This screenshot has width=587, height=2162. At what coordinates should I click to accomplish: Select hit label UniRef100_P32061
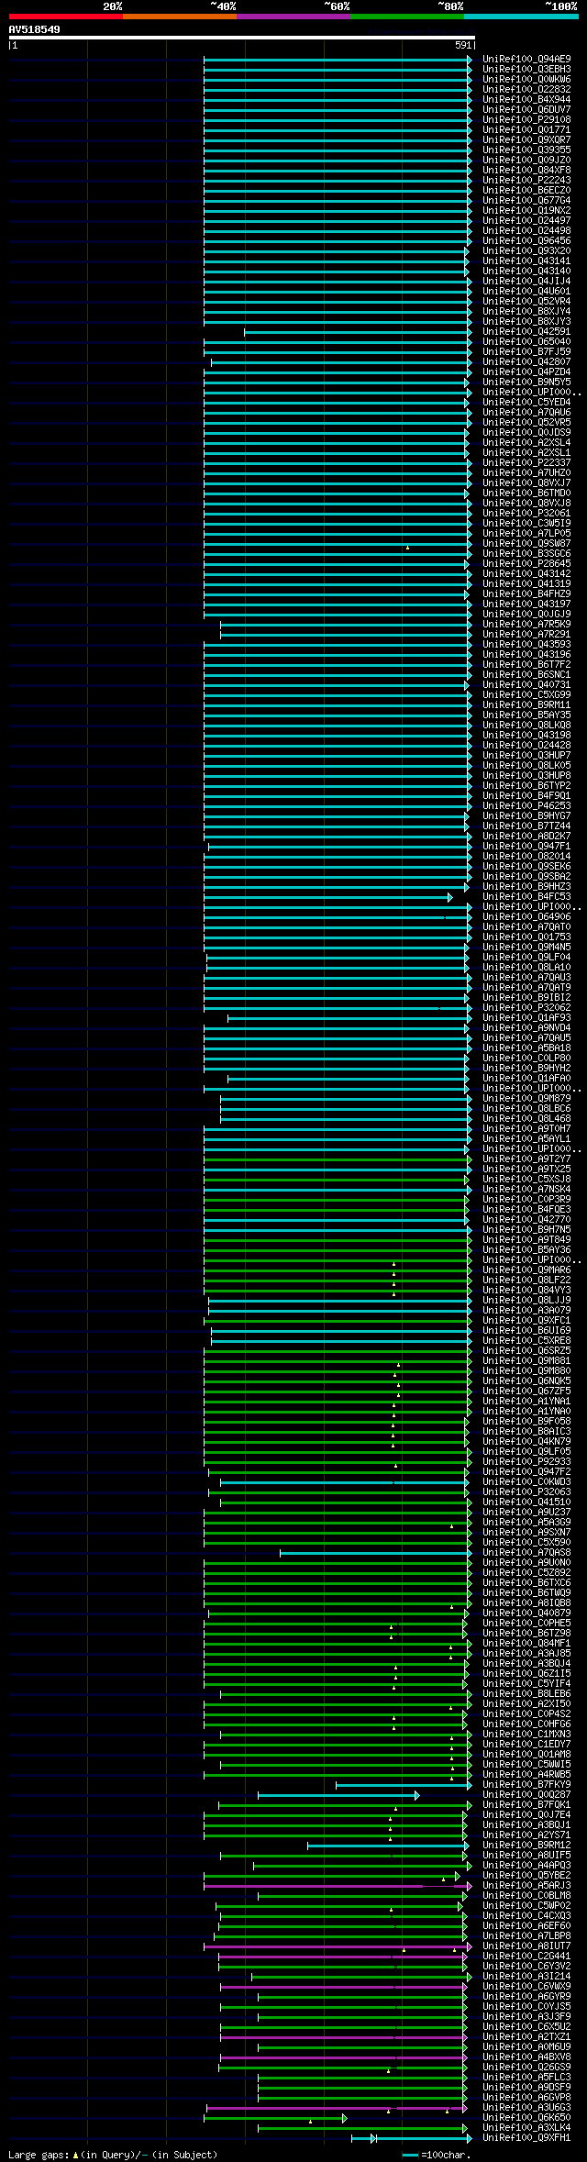pyautogui.click(x=526, y=513)
